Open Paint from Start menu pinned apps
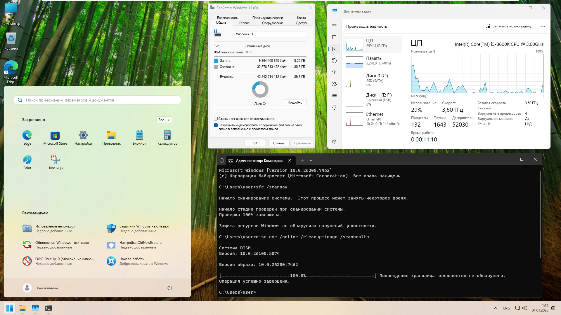Screen dimensions: 561x315 point(27,162)
